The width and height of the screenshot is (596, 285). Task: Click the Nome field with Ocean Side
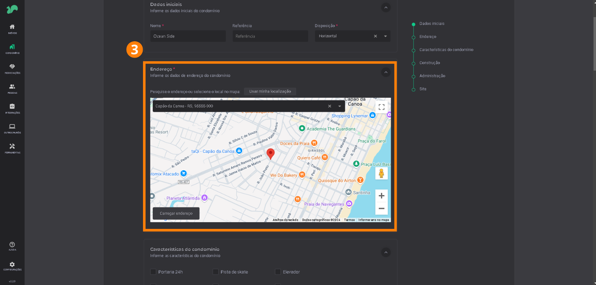pyautogui.click(x=188, y=36)
